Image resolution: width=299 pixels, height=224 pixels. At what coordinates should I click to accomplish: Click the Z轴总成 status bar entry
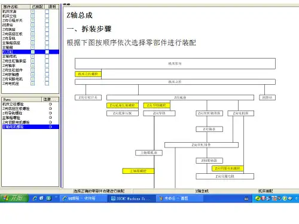(x=202, y=191)
